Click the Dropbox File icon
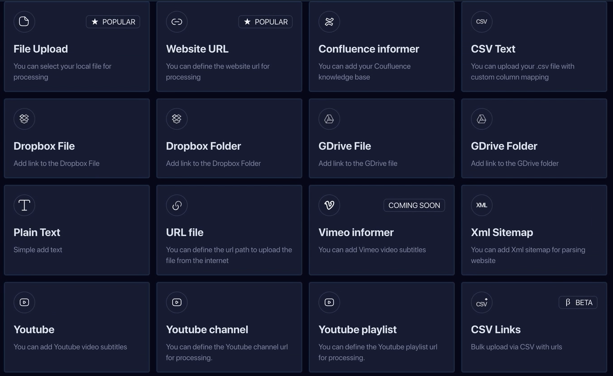Image resolution: width=613 pixels, height=376 pixels. [24, 119]
